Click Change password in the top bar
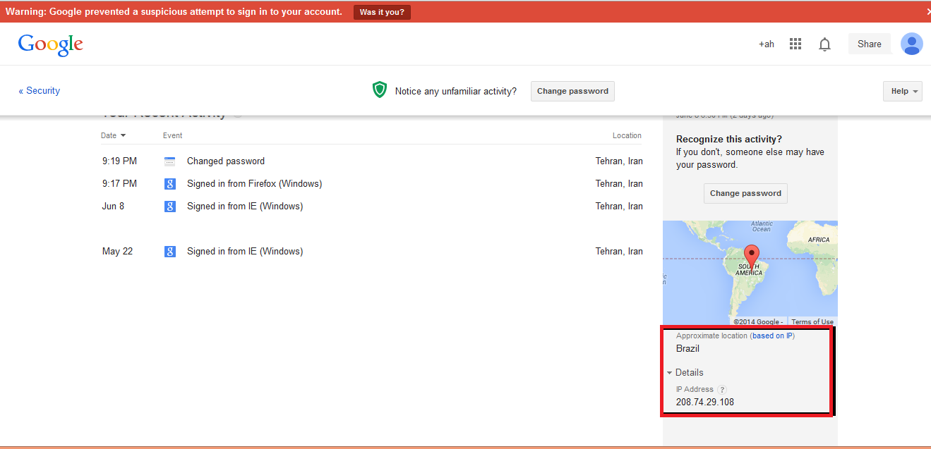The width and height of the screenshot is (931, 449). [572, 91]
